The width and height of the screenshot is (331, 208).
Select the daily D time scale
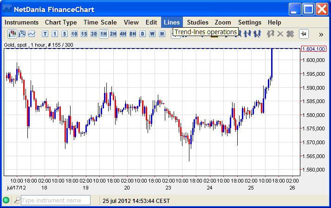[143, 34]
